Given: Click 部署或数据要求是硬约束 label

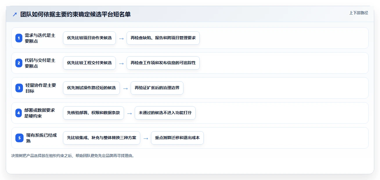Looking at the screenshot, I should (x=40, y=113).
